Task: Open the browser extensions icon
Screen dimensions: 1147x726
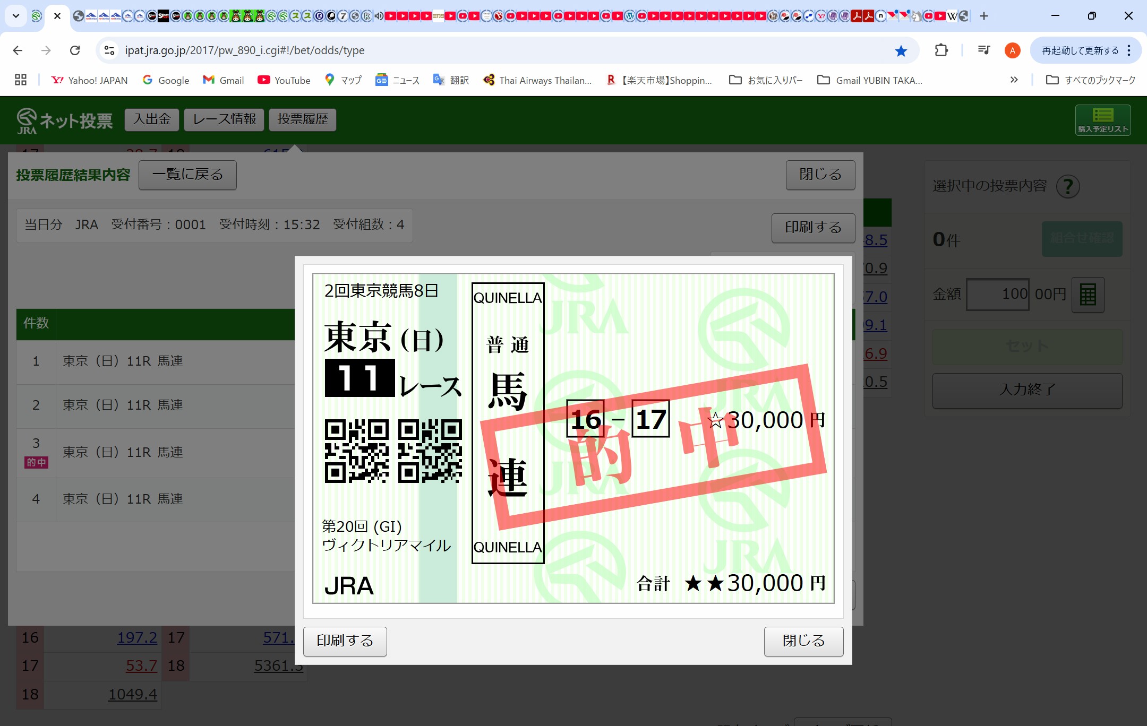Action: point(941,50)
